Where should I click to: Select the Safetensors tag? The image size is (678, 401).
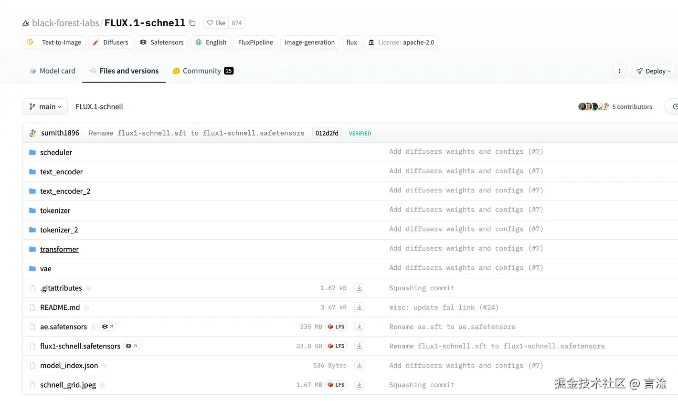[161, 42]
